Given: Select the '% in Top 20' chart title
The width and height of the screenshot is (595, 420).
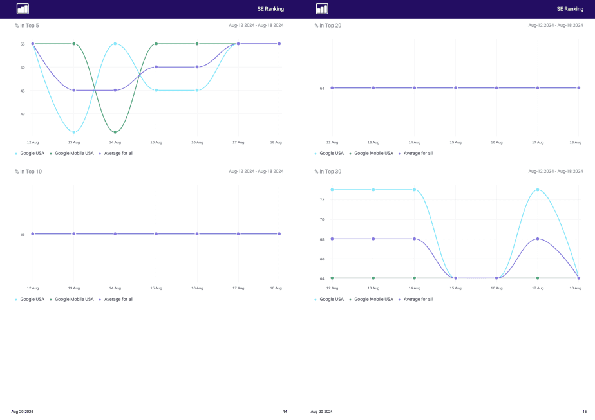Looking at the screenshot, I should 328,25.
